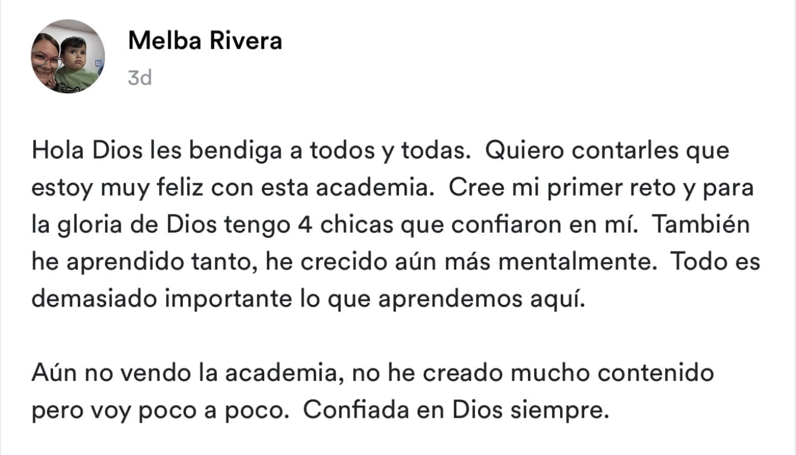This screenshot has width=796, height=455.
Task: Click the text "pero voy poco a poco"
Action: pyautogui.click(x=156, y=410)
